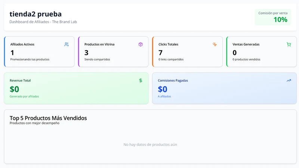The height and width of the screenshot is (168, 299).
Task: Click 'Top 5 Productos Más Vendidos' heading
Action: click(48, 118)
